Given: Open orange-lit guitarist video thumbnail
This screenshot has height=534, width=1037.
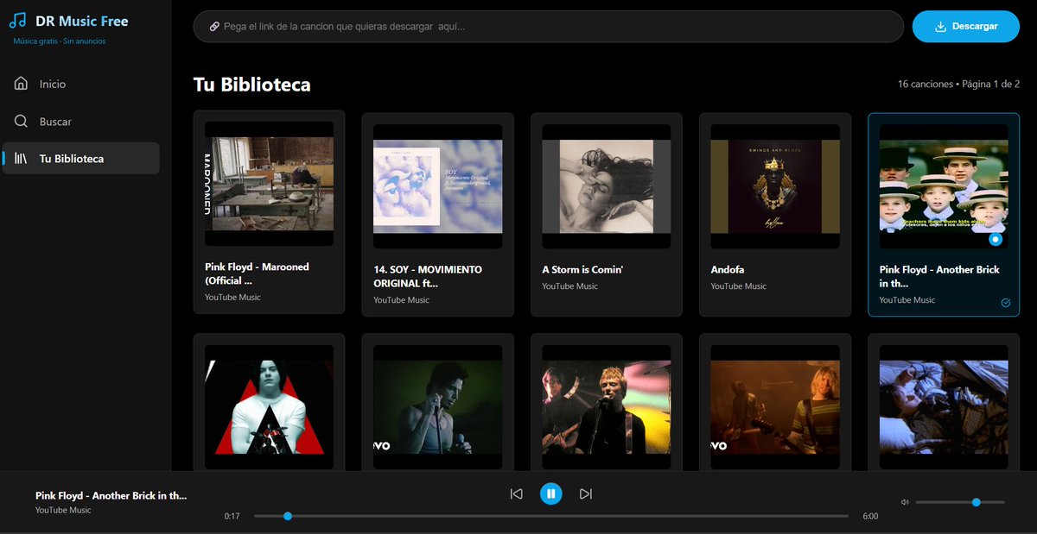Looking at the screenshot, I should point(775,407).
